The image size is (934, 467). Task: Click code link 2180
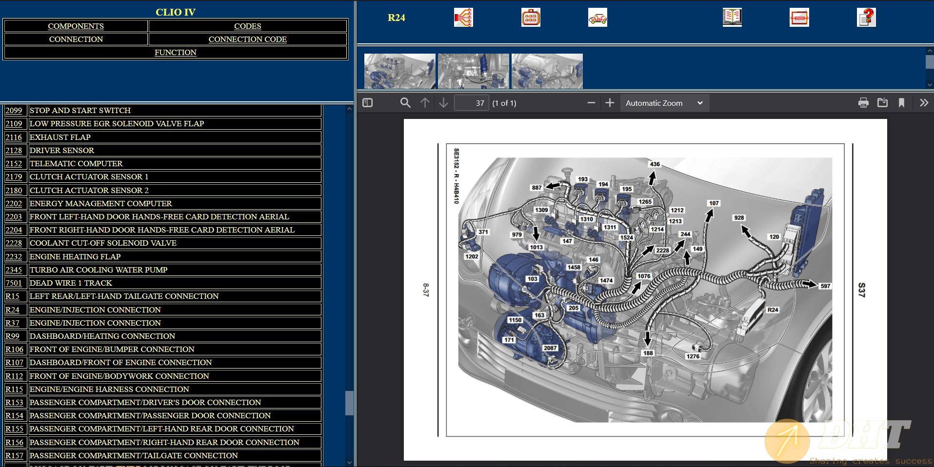(14, 190)
